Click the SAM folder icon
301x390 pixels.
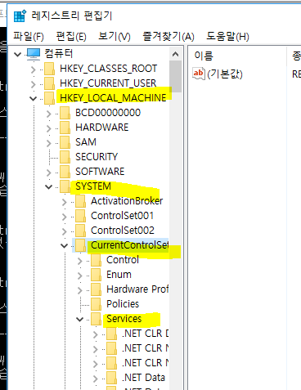point(65,142)
